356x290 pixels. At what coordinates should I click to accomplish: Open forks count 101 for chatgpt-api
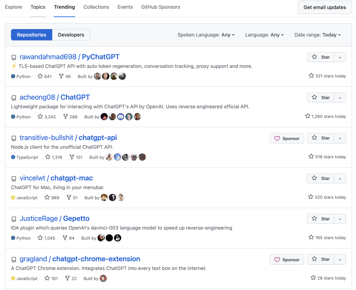(x=76, y=157)
